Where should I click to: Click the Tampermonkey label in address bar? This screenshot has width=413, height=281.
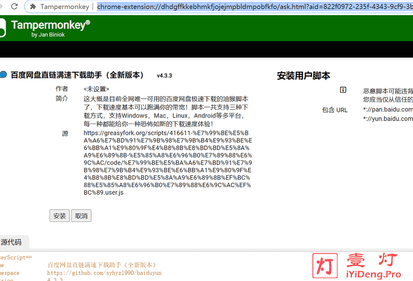(x=65, y=6)
